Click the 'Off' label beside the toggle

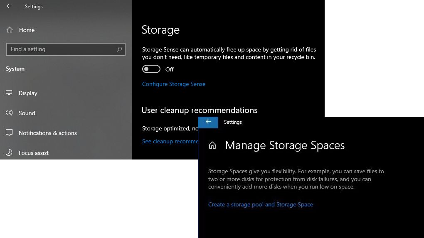169,69
